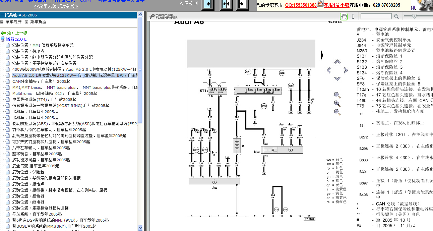This screenshot has width=433, height=231.
Task: Click the QQ penguin customer service icon
Action: [320, 4]
